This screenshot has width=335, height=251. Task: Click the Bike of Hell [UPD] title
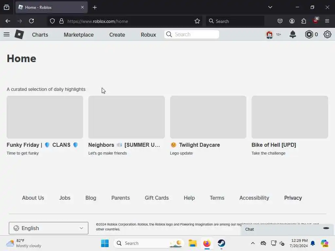point(274,145)
